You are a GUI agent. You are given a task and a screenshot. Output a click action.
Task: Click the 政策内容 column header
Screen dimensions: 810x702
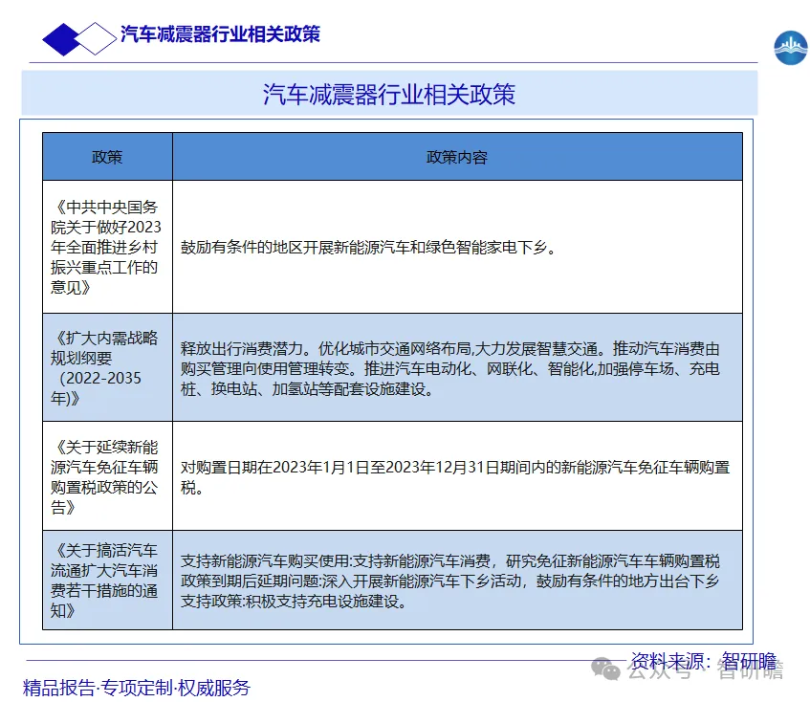click(x=457, y=157)
